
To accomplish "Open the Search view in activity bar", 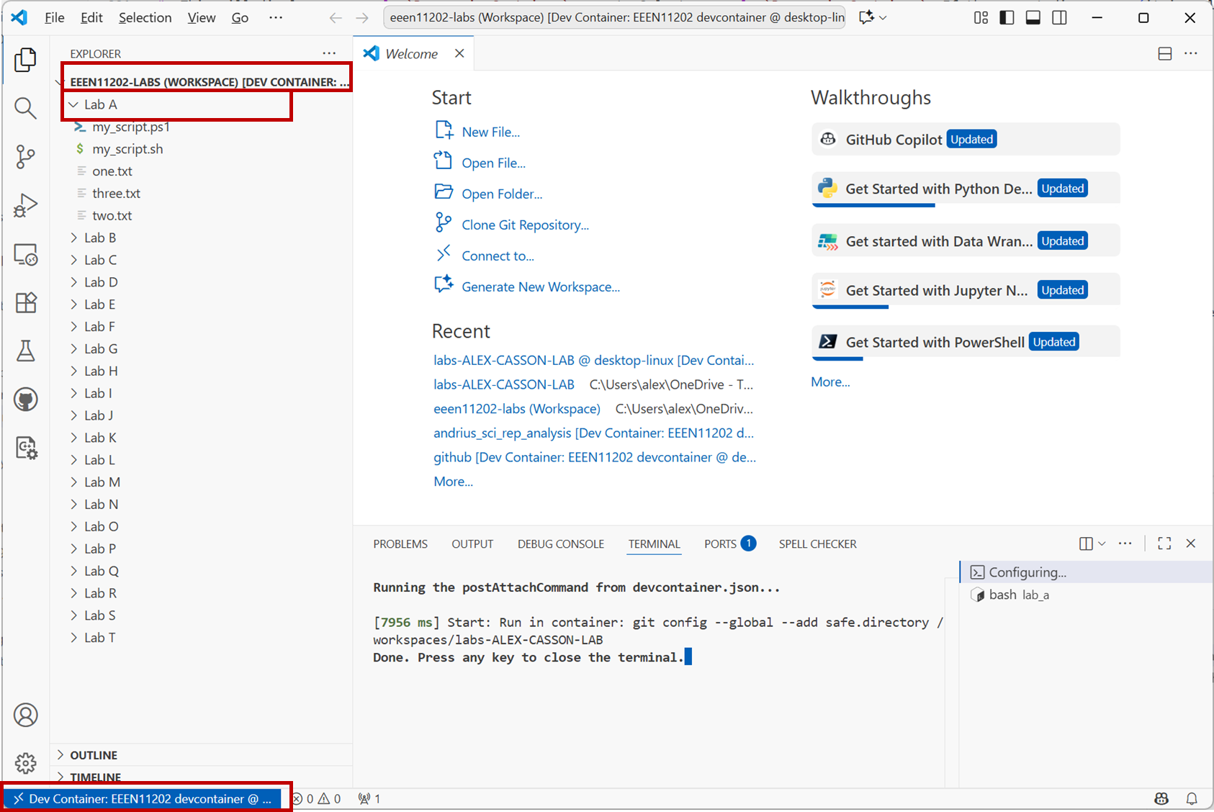I will [25, 109].
